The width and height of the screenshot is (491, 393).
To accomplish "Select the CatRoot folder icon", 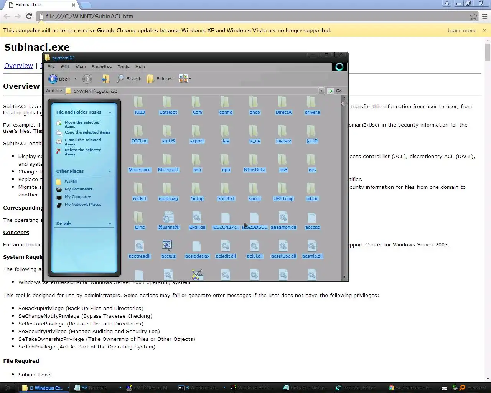I will [x=168, y=102].
